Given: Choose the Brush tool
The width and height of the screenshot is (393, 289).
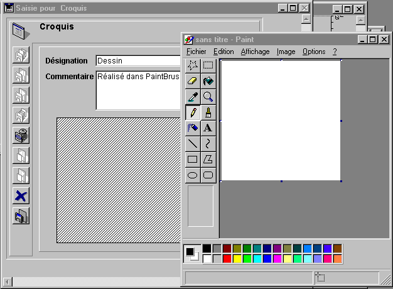Looking at the screenshot, I should pyautogui.click(x=208, y=112).
